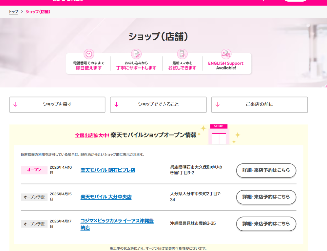Open the 楽天モバイル 明石ビブレ店 shop link

(x=108, y=170)
